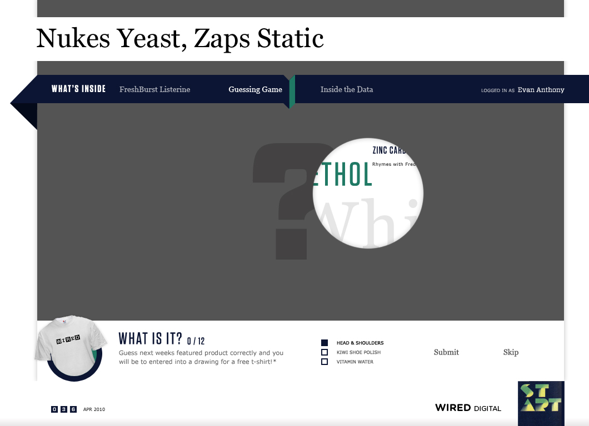Click the What's Inside section label
Screen dimensions: 589x426
click(78, 89)
